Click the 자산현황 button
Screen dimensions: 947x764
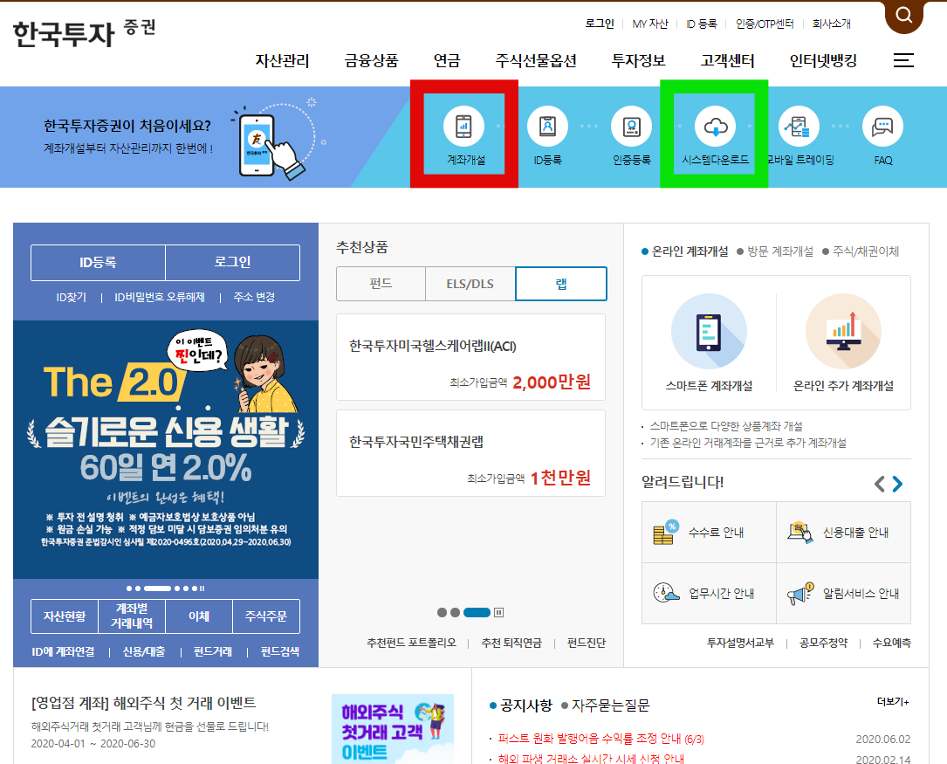click(x=65, y=616)
